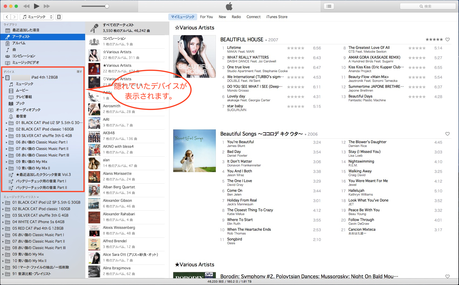Select Alban Berg Quartet in artist list
The height and width of the screenshot is (285, 459).
(x=127, y=190)
